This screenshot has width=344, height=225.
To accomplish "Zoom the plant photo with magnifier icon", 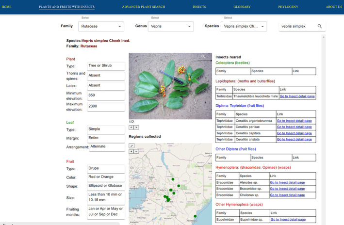I will point(203,56).
